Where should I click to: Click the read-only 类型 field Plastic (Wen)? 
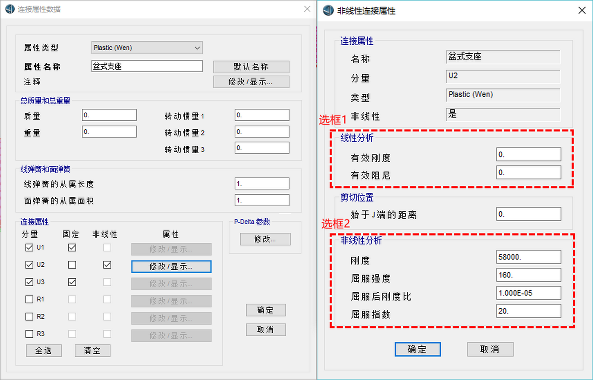pyautogui.click(x=503, y=95)
